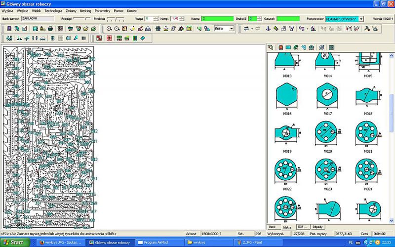
Task: Click the printer icon in the toolbar
Action: point(50,29)
